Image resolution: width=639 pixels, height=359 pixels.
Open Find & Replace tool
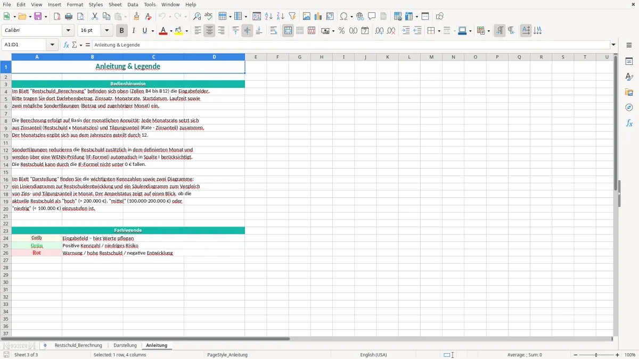197,16
